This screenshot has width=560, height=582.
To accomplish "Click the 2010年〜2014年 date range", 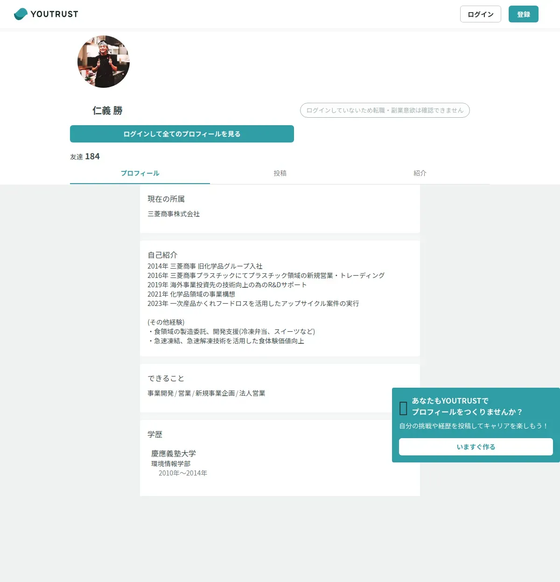I will click(x=183, y=473).
